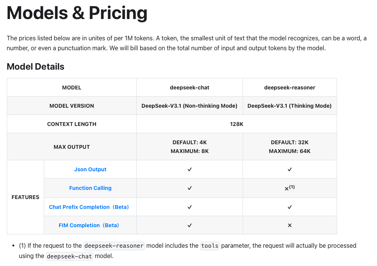Click the deepseek-reasoner column header
Viewport: 377px width, 266px height.
pyautogui.click(x=289, y=88)
